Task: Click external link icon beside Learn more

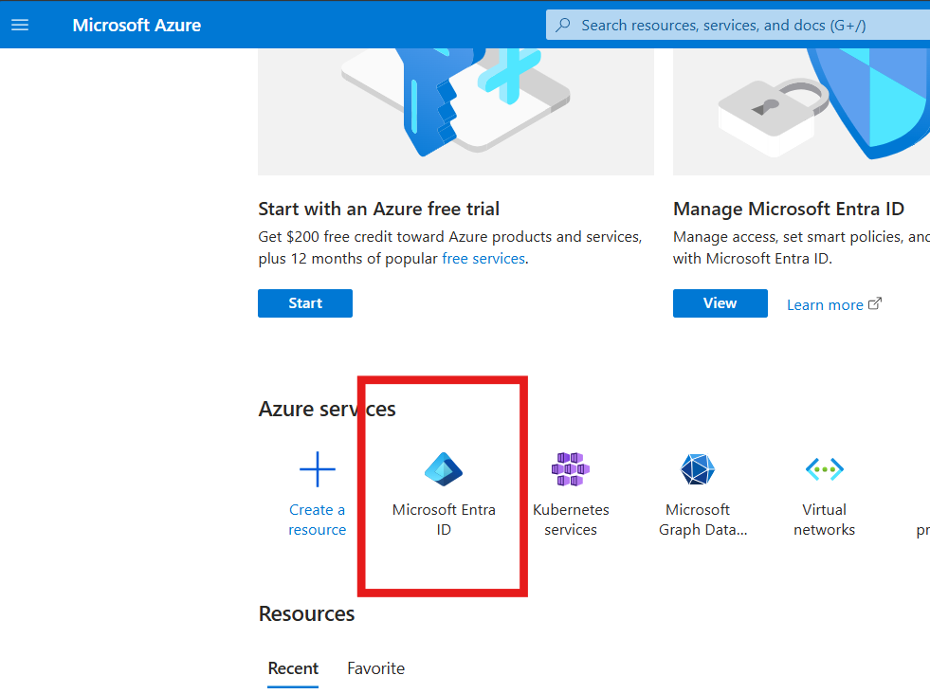Action: point(875,303)
